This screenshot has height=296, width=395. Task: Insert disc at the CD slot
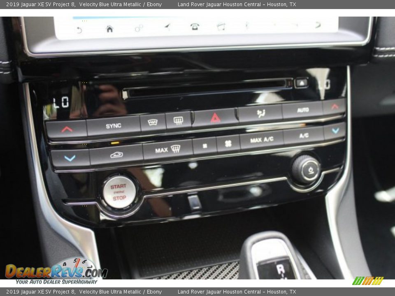(208, 89)
